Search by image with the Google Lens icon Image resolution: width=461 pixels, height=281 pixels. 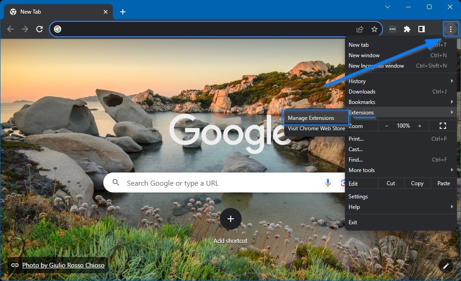point(344,183)
